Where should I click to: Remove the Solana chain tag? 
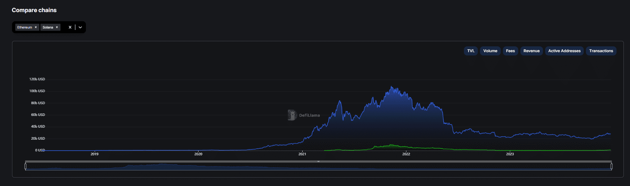[x=57, y=27]
